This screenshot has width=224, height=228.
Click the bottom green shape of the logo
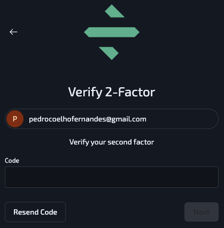tap(109, 54)
